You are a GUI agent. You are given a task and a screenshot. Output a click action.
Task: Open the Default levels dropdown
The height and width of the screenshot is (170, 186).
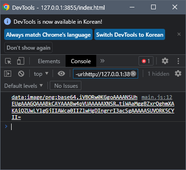[x=23, y=85]
